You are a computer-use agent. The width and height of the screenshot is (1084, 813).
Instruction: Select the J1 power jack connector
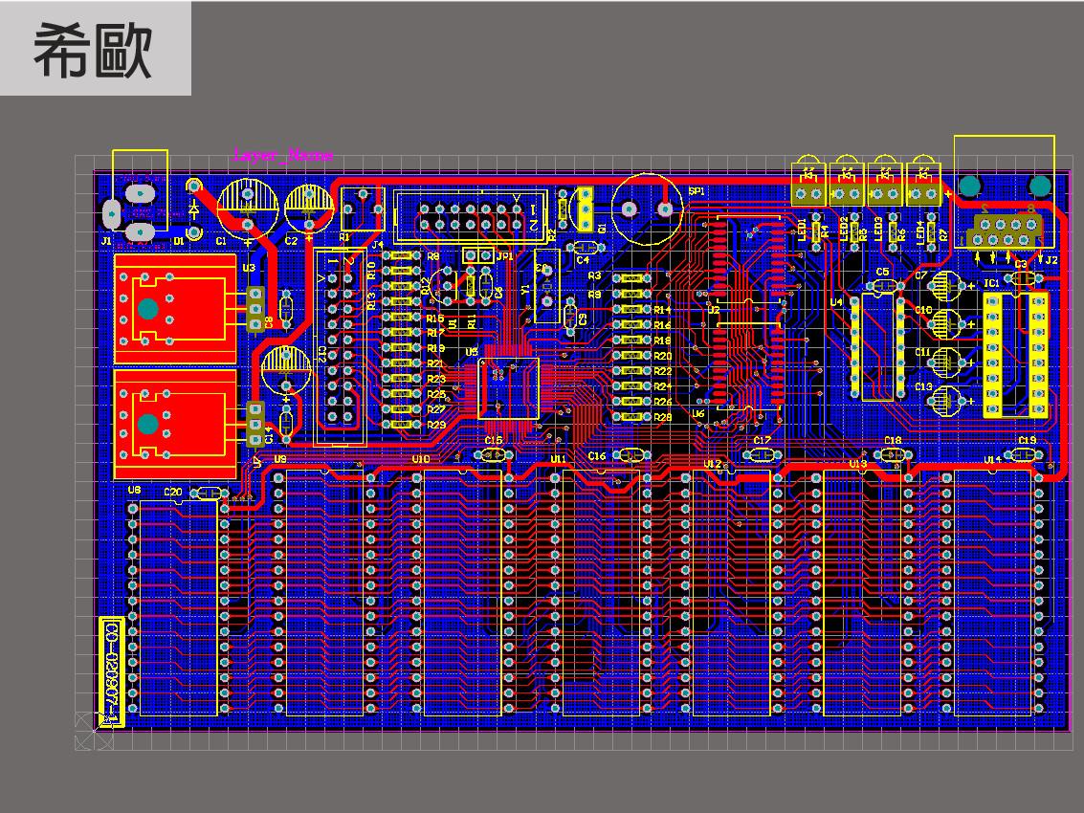pos(140,210)
